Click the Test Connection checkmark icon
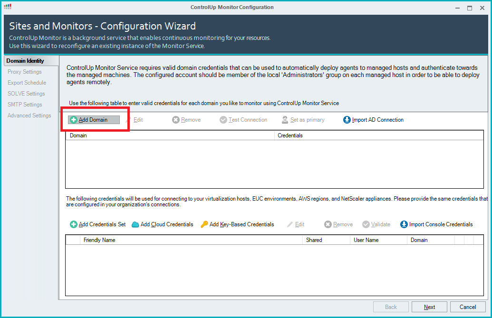Viewport: 492px width, 318px height. pyautogui.click(x=223, y=120)
